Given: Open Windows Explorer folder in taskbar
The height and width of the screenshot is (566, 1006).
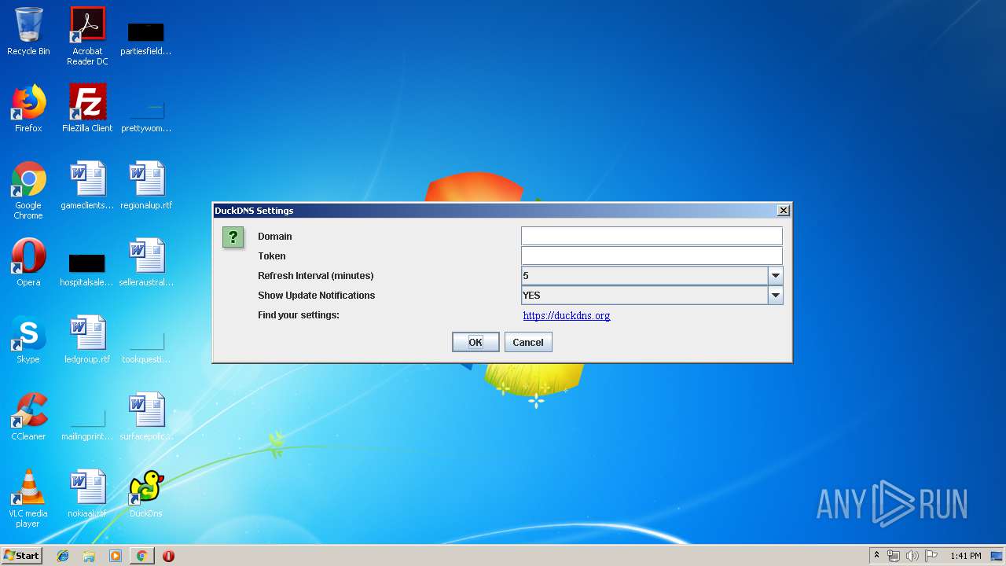Looking at the screenshot, I should (89, 556).
